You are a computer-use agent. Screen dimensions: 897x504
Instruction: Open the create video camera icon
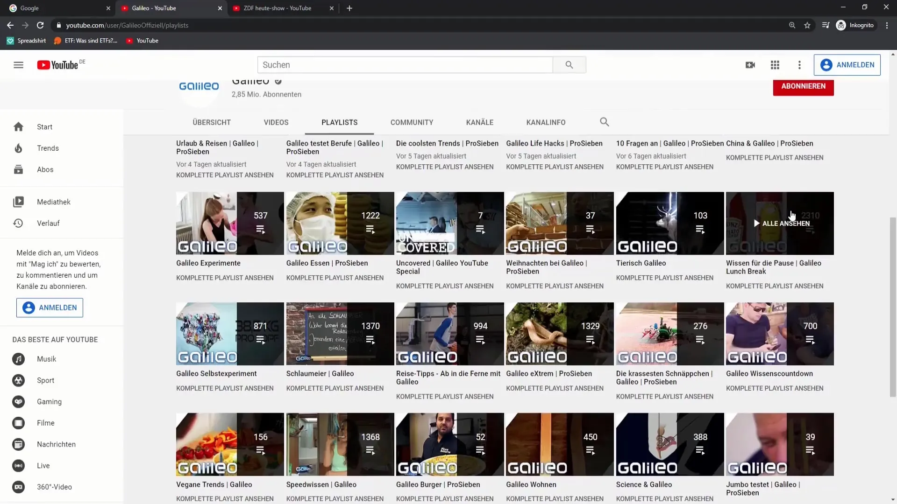pos(750,65)
